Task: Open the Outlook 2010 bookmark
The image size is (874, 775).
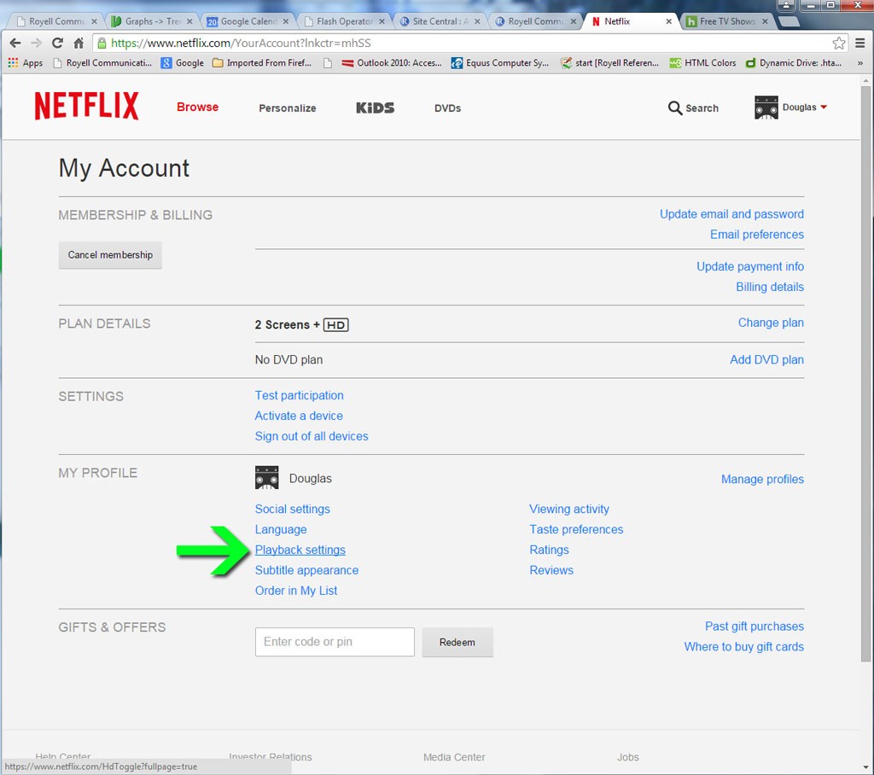Action: 392,63
